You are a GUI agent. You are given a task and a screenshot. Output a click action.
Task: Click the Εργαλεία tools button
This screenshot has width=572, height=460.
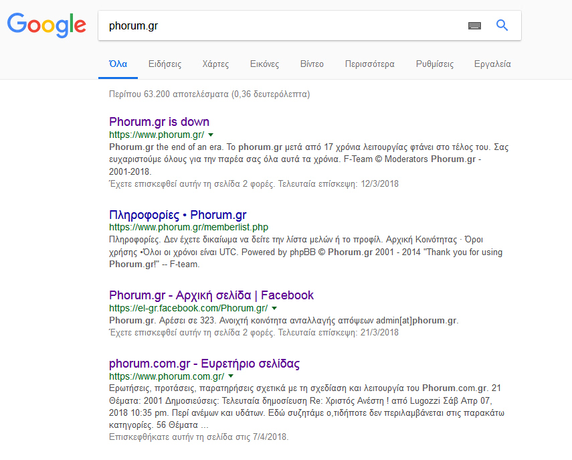[x=492, y=64]
